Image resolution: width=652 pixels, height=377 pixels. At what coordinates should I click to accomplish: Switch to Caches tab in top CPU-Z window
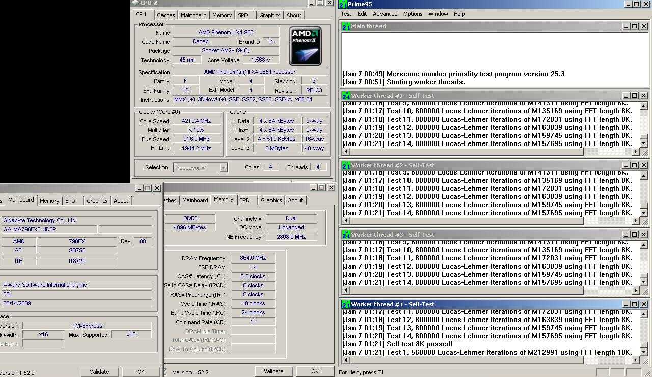point(166,15)
